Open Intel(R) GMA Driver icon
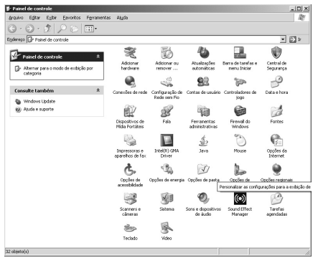Screen dimensions: 318x263 [167, 140]
